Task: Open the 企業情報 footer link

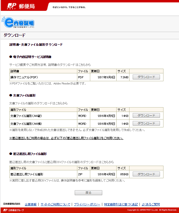Action: click(31, 204)
